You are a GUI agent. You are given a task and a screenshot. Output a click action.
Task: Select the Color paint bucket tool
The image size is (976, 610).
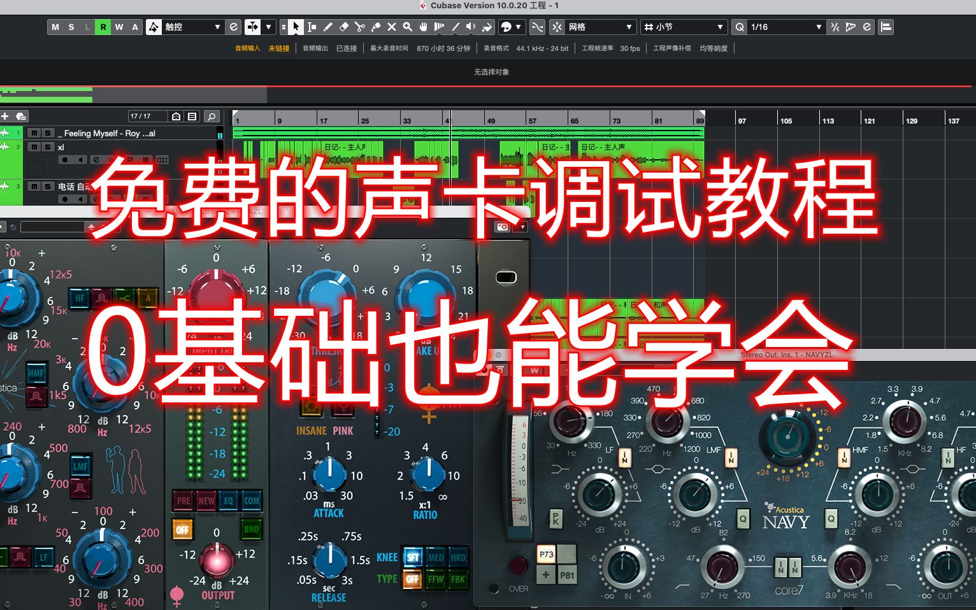point(487,27)
